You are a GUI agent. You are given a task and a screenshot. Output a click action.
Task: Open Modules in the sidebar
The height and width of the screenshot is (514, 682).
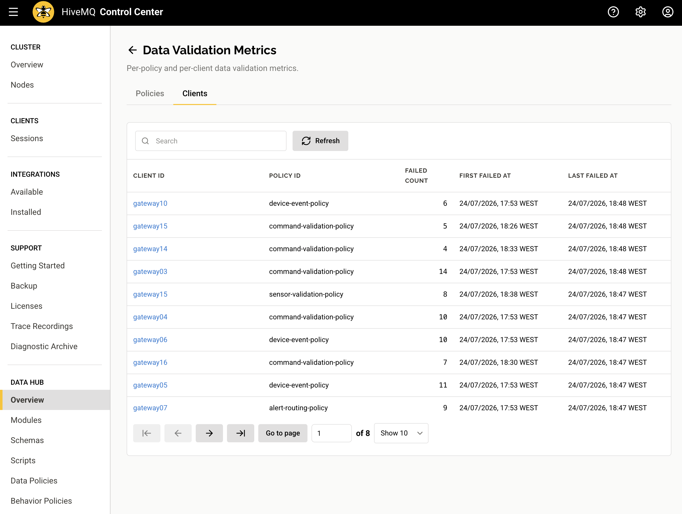pos(26,420)
